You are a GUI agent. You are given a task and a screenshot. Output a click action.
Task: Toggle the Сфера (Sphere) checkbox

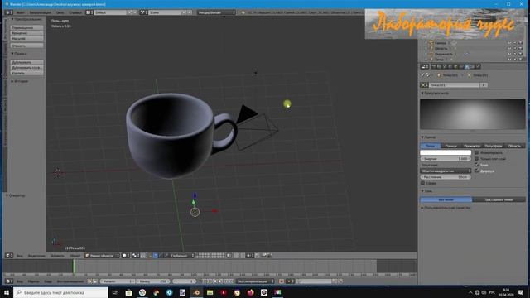point(422,183)
